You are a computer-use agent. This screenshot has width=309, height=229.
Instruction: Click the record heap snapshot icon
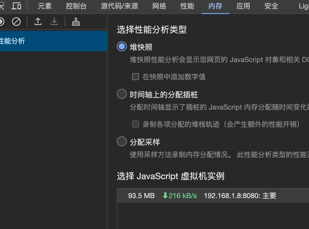pos(1,22)
